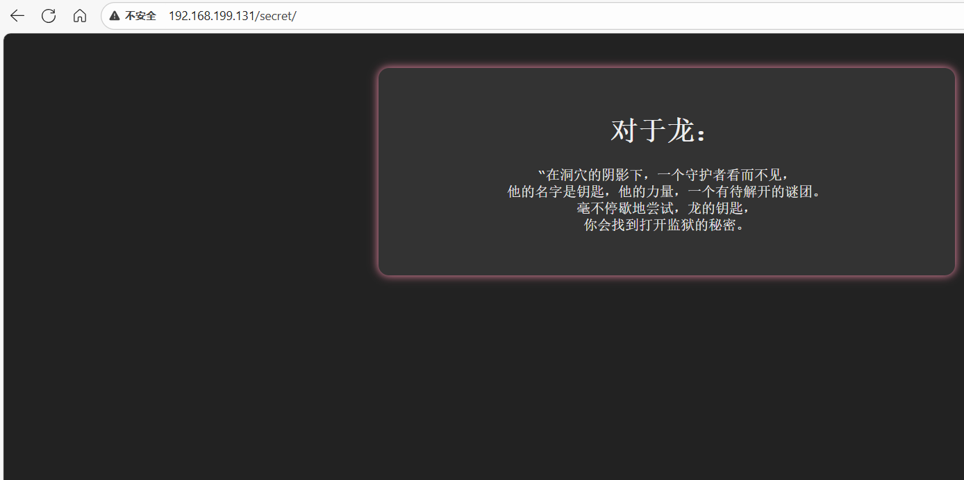Open the browser home page icon
The width and height of the screenshot is (964, 480).
click(x=80, y=16)
